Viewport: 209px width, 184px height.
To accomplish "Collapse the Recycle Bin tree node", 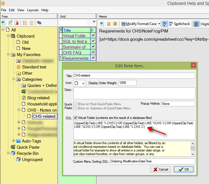I will coord(8,153).
